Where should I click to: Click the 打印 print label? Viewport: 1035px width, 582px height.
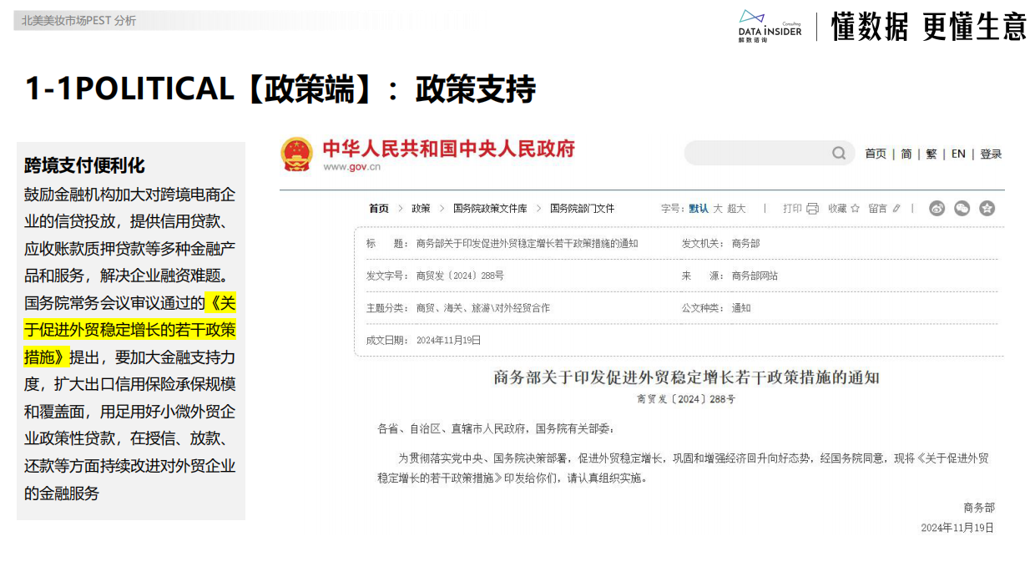[x=792, y=209]
